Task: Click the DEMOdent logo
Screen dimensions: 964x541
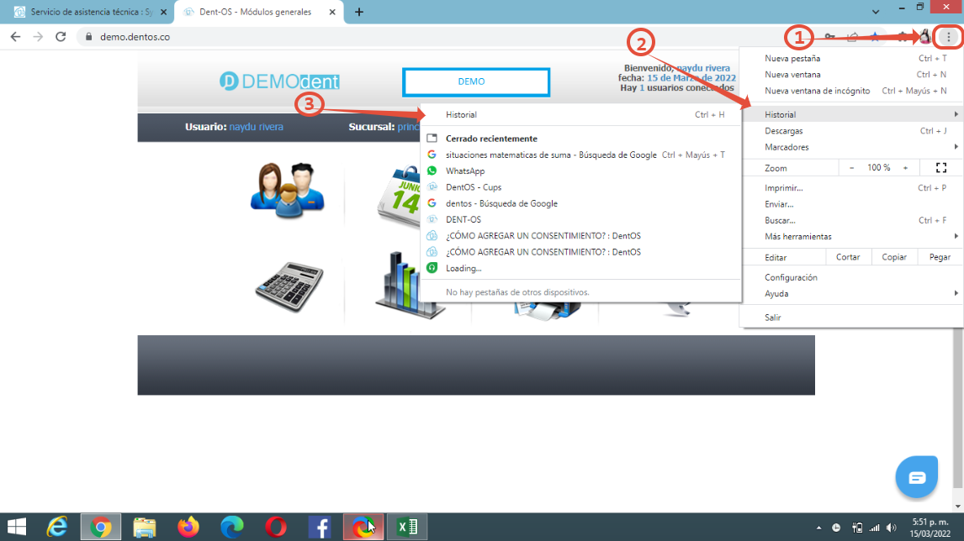Action: [279, 81]
